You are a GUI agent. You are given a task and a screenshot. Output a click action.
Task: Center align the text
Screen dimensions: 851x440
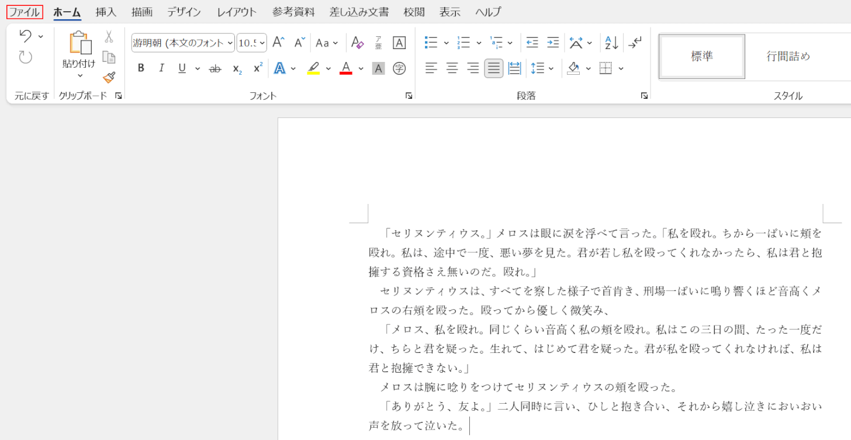(452, 68)
